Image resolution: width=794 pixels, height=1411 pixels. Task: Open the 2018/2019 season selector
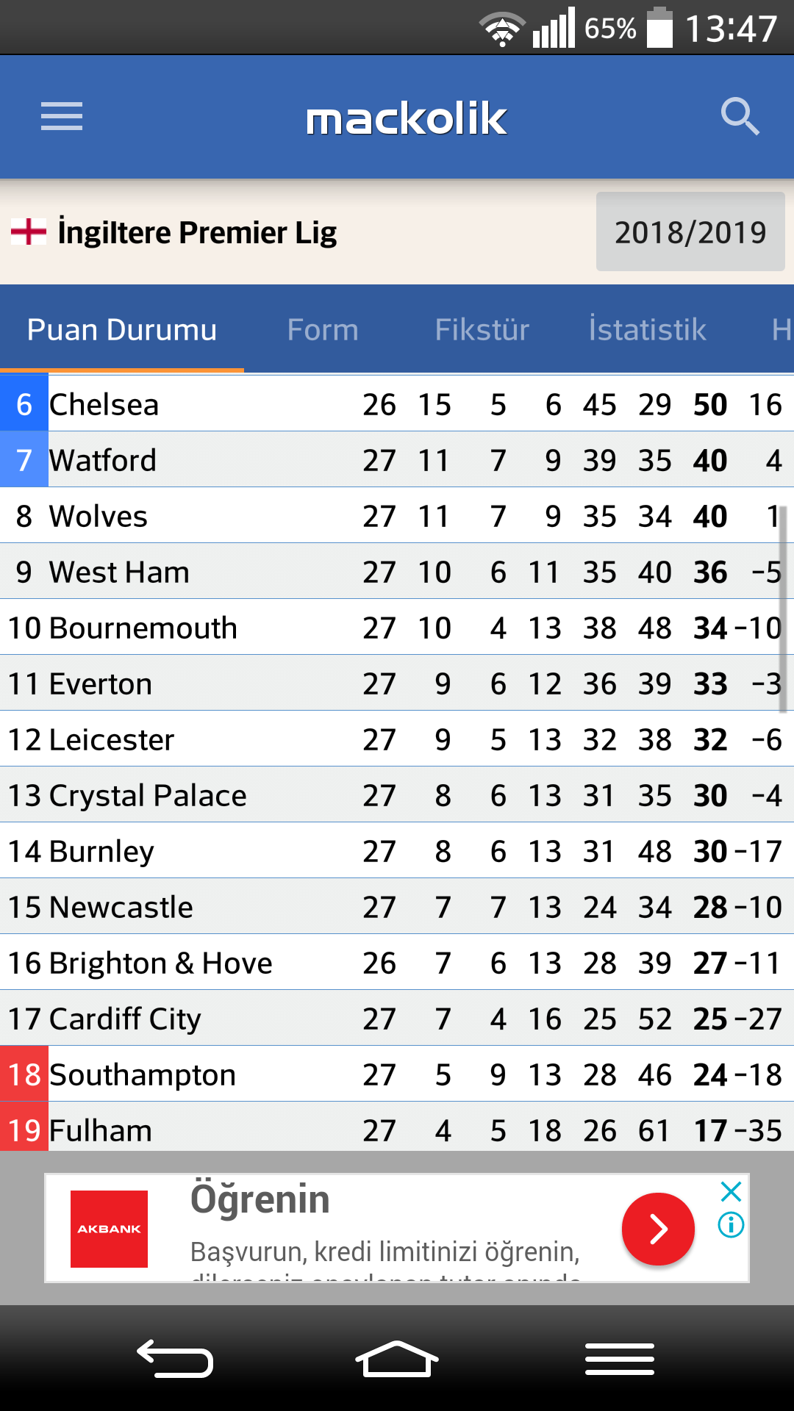click(x=690, y=231)
